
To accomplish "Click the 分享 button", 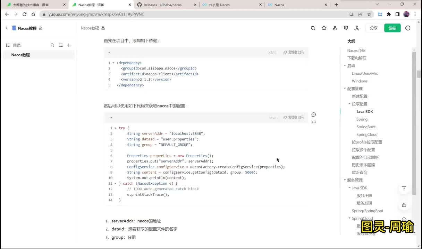I will click(x=373, y=28).
